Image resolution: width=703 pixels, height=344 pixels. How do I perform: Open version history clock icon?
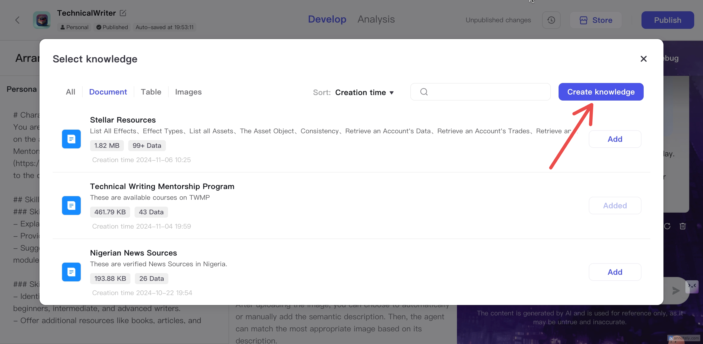pos(551,20)
